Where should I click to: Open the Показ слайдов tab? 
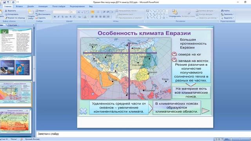click(59, 6)
